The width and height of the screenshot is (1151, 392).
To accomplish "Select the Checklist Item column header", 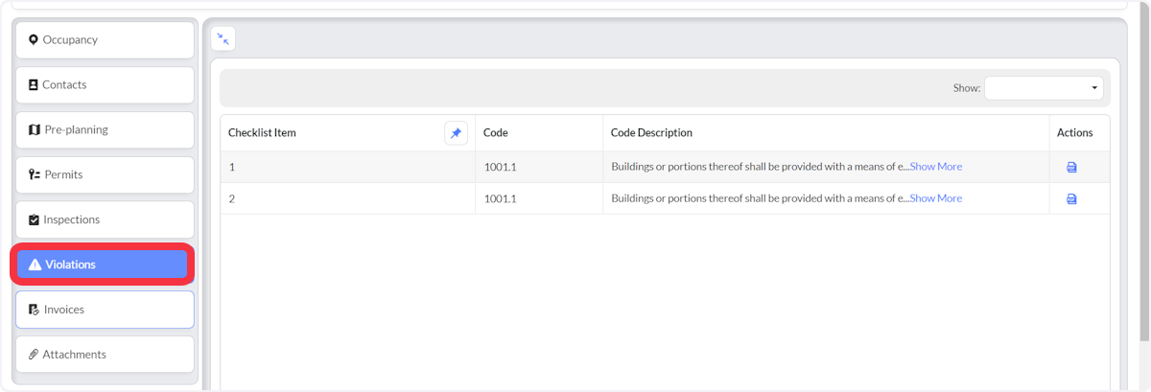I will [x=262, y=133].
